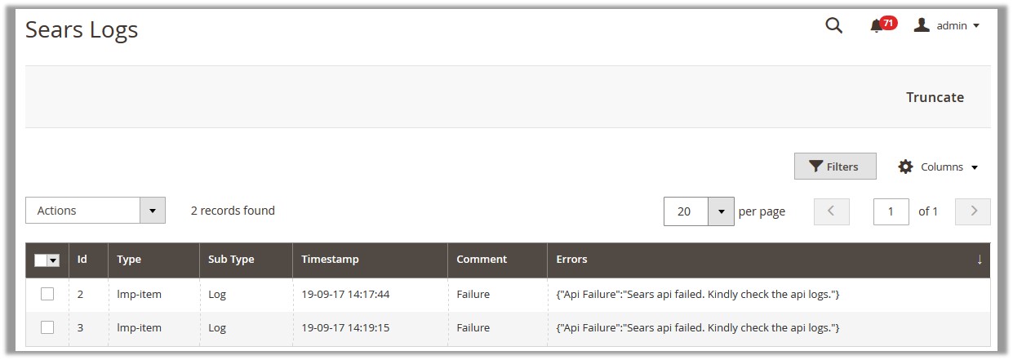Open the admin user account menu
This screenshot has height=360, width=1013.
[x=947, y=25]
